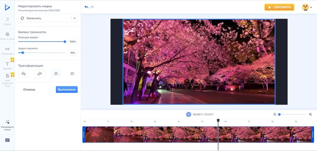317x151 pixels.
Task: Click the orange ОБНОВИТЬ upgrade button
Action: 279,7
